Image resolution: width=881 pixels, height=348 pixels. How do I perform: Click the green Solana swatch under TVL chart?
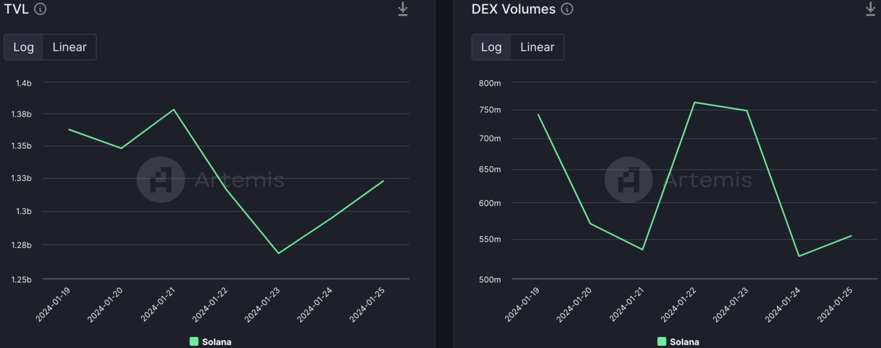pos(194,342)
